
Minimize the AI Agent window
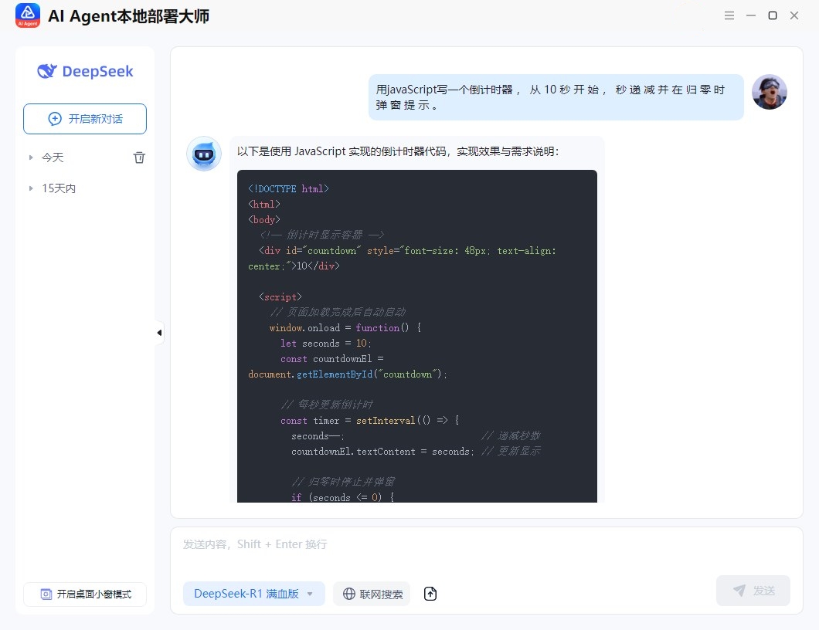[x=751, y=15]
